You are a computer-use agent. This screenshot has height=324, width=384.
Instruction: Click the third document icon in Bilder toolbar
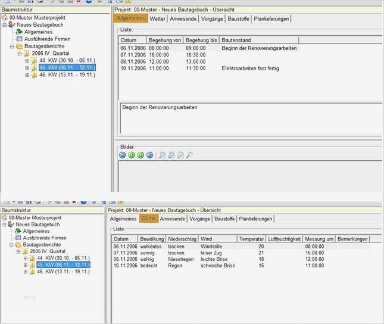(180, 155)
